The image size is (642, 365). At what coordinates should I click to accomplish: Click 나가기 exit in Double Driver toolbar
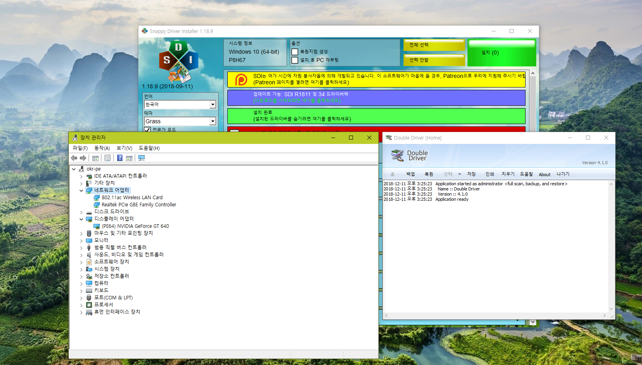coord(563,174)
